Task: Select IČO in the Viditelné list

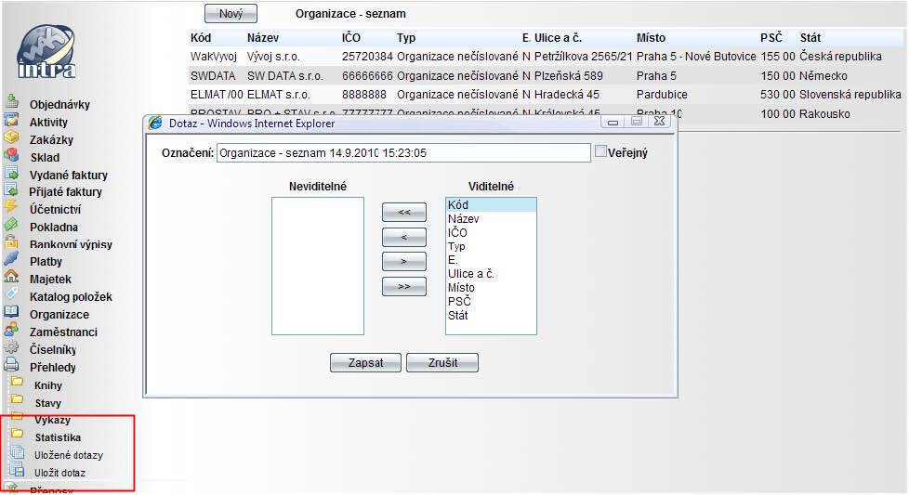Action: [x=457, y=232]
